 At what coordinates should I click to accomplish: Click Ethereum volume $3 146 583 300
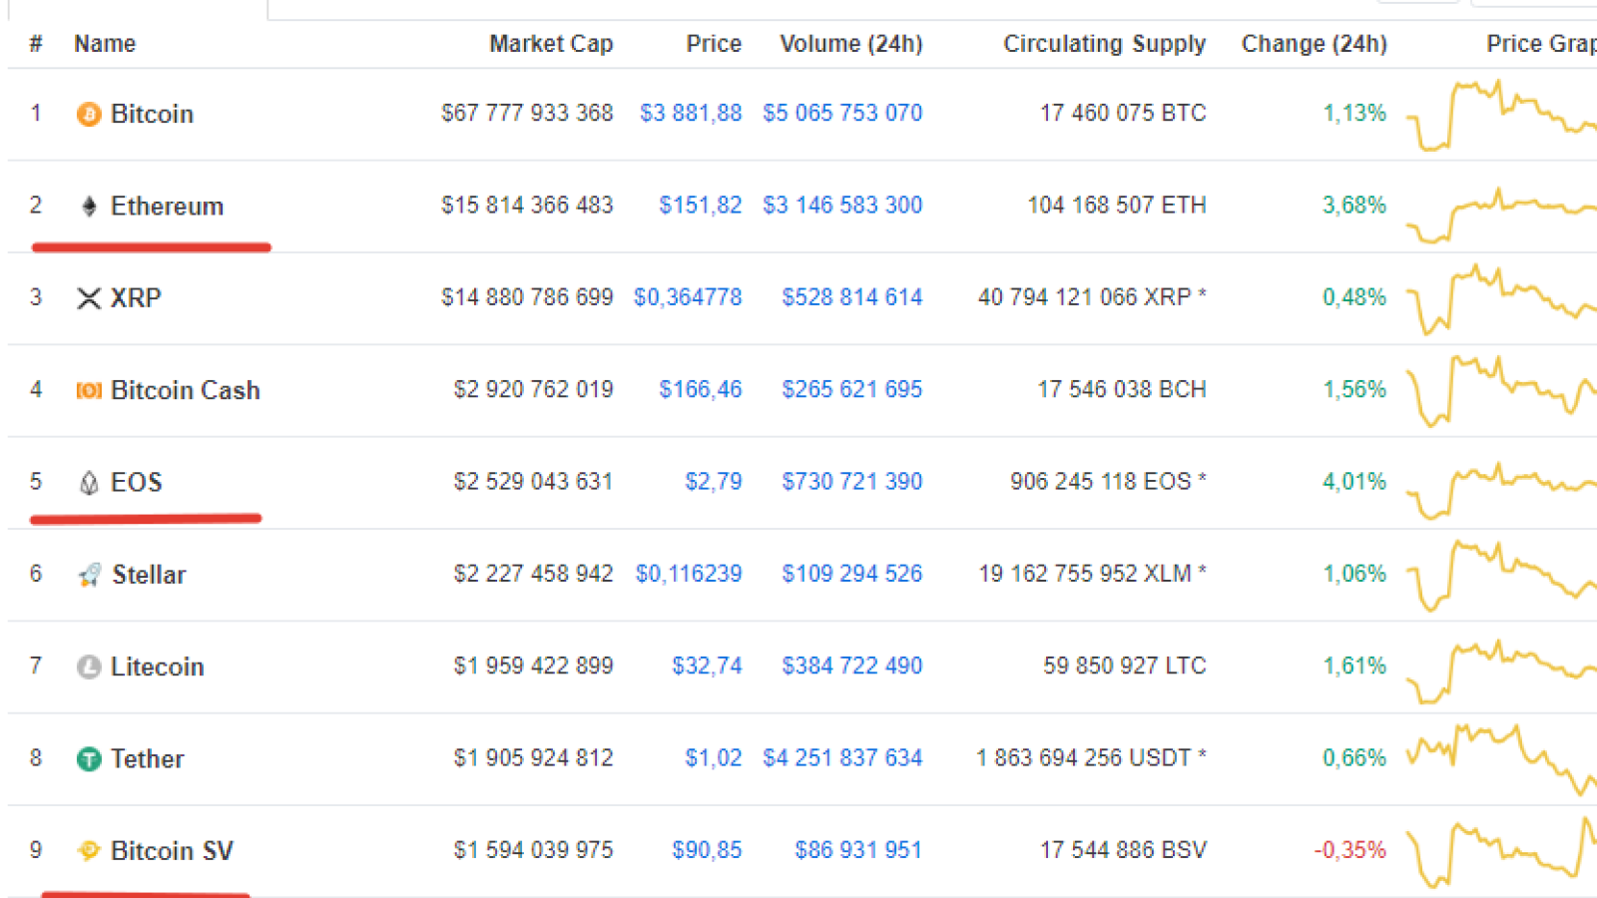coord(842,206)
